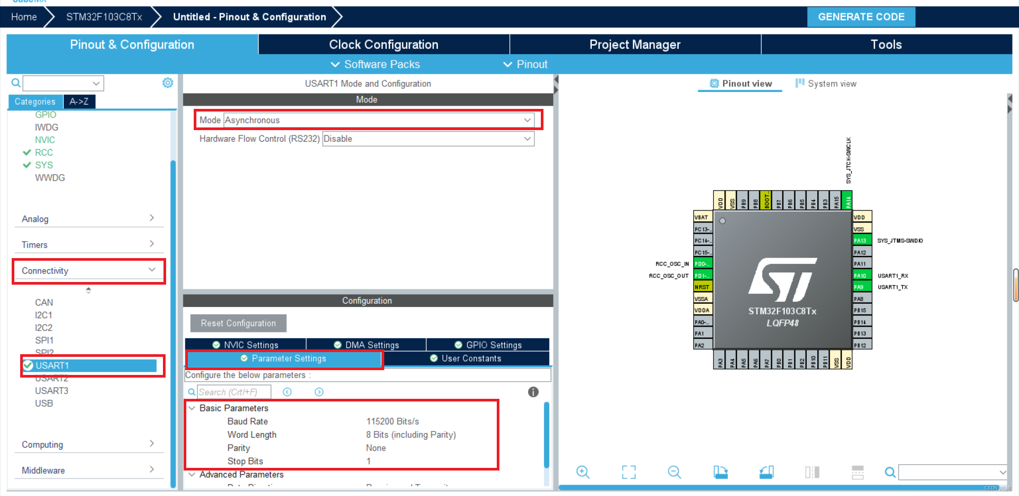Open the Pinout menu
Screen dimensions: 1019x496
pos(525,64)
